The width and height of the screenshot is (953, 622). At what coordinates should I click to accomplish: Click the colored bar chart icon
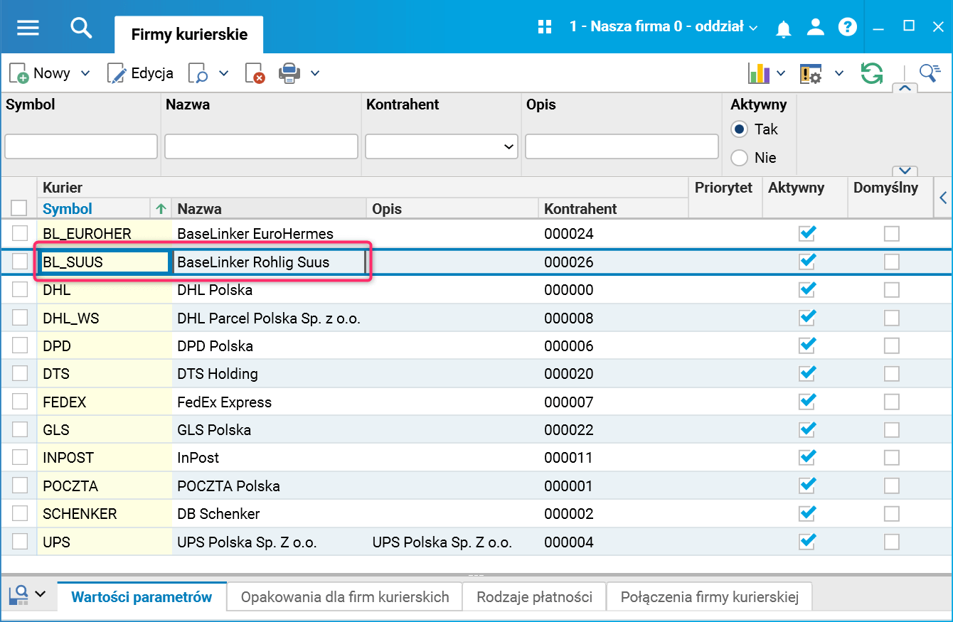[x=759, y=73]
